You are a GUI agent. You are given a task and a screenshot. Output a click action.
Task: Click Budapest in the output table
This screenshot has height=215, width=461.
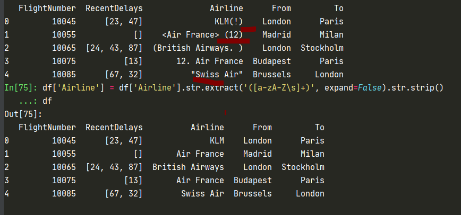click(x=252, y=181)
